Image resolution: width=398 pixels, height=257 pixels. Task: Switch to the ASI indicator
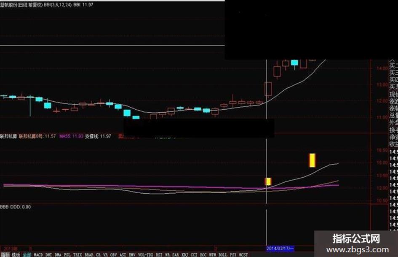[123, 255]
